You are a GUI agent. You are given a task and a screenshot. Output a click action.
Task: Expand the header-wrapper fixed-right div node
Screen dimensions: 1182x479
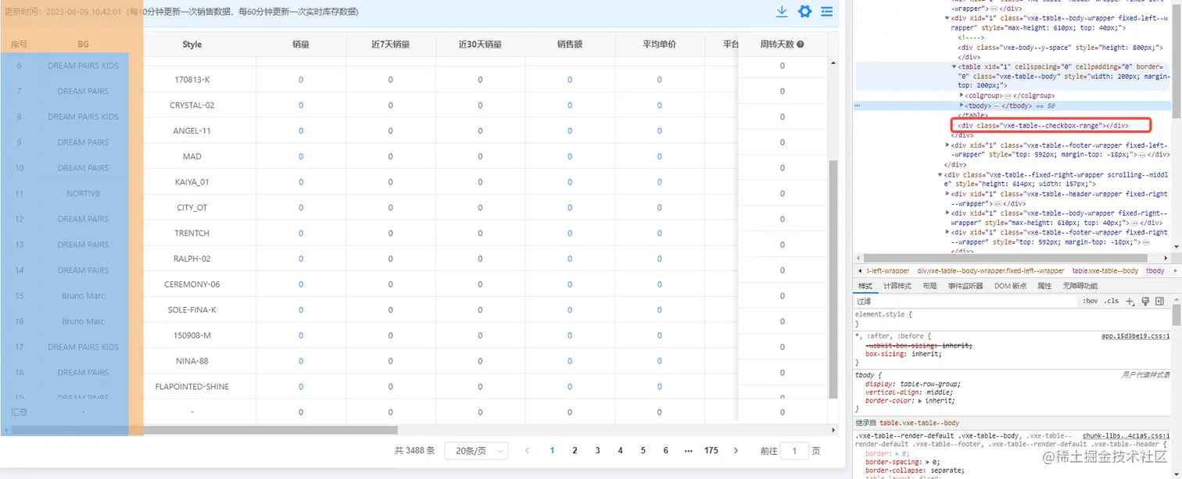(x=947, y=194)
